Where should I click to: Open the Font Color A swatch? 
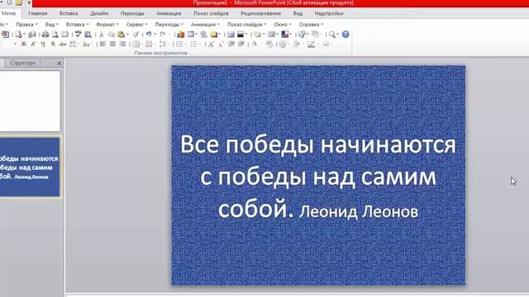[255, 44]
